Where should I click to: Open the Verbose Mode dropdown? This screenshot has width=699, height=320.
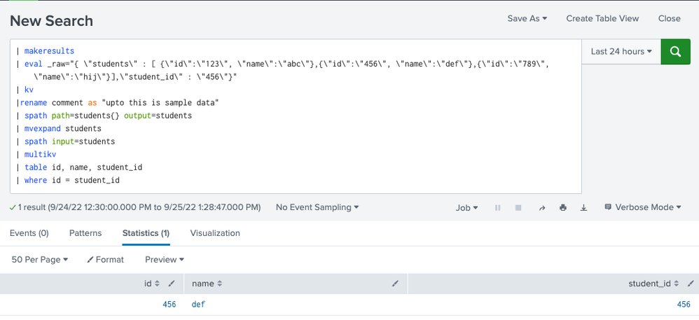click(x=642, y=208)
